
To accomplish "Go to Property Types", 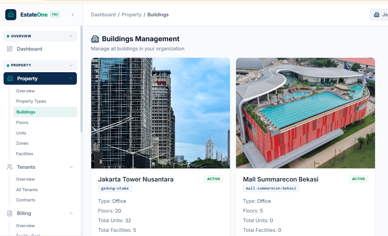I will pyautogui.click(x=31, y=101).
